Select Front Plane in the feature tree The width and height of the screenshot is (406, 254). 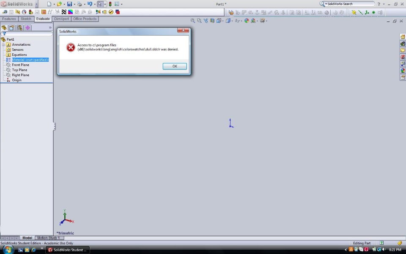pyautogui.click(x=20, y=65)
